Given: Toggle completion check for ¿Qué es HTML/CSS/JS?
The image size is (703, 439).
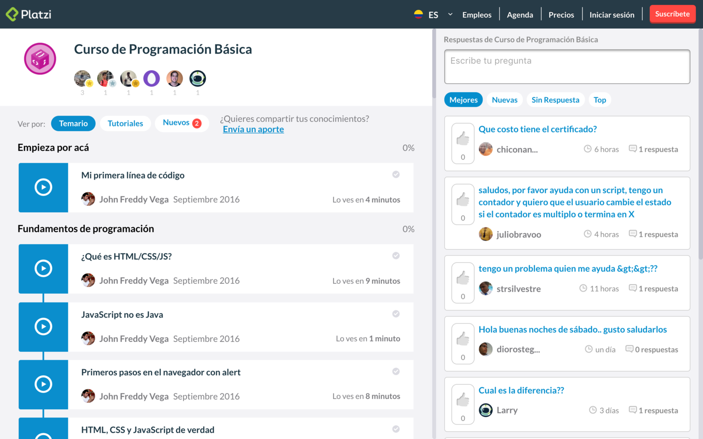Looking at the screenshot, I should tap(396, 256).
